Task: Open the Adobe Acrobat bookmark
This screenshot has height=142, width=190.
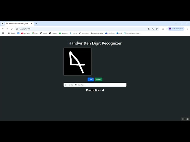Action: [x=97, y=33]
